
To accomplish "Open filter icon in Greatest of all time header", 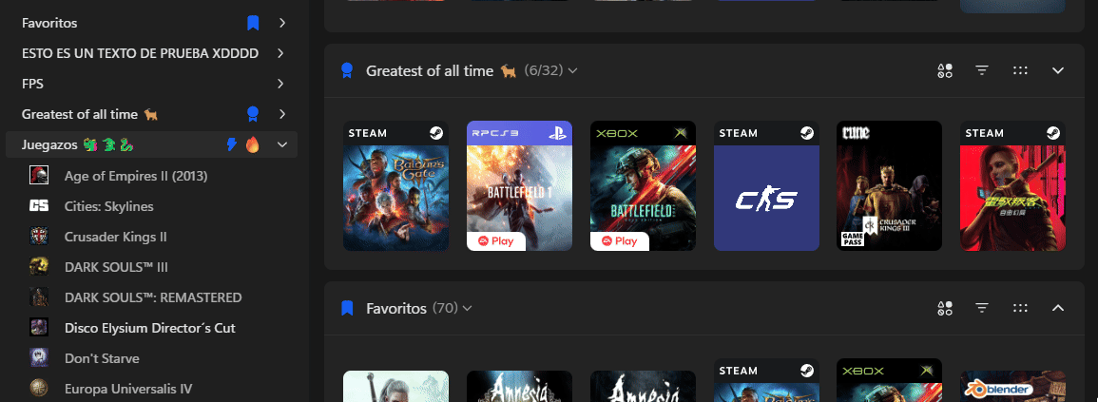I will click(x=982, y=70).
